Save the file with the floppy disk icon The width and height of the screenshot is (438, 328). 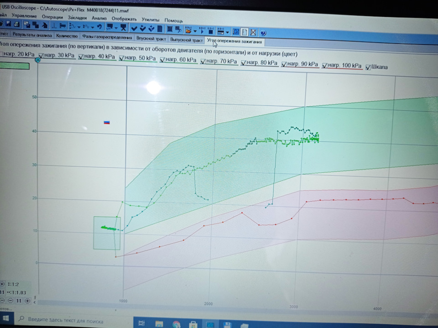8,23
